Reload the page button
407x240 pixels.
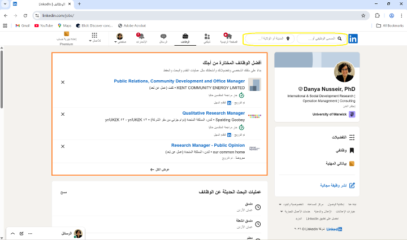point(25,16)
